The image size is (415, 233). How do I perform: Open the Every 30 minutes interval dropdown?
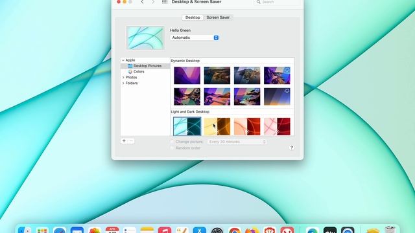coord(237,142)
